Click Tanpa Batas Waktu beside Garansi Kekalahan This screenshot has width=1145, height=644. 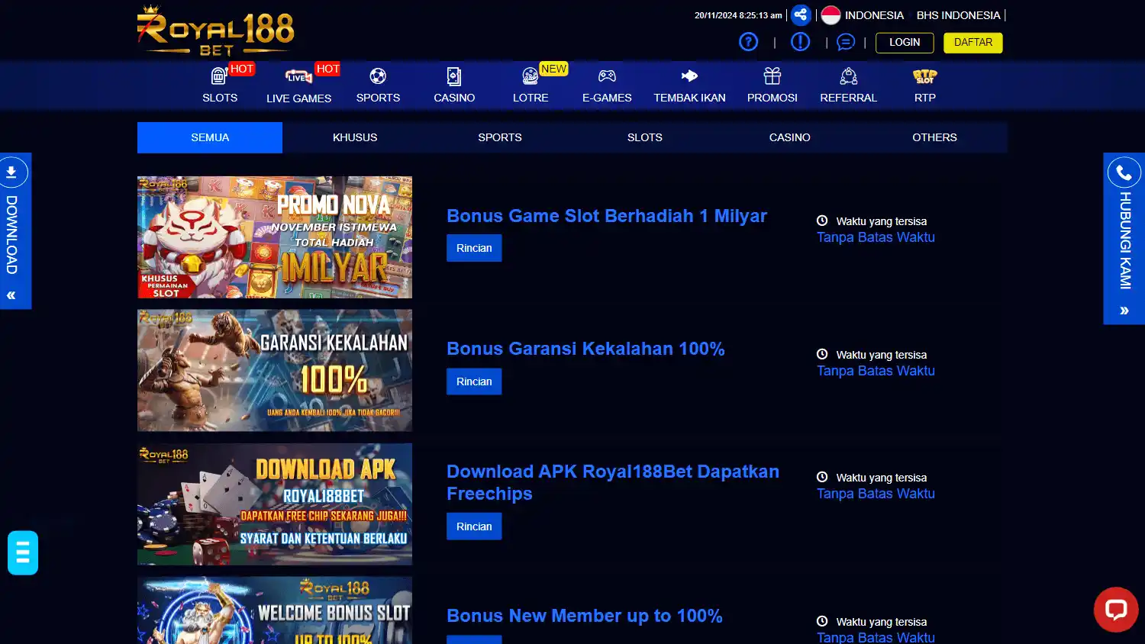coord(876,371)
